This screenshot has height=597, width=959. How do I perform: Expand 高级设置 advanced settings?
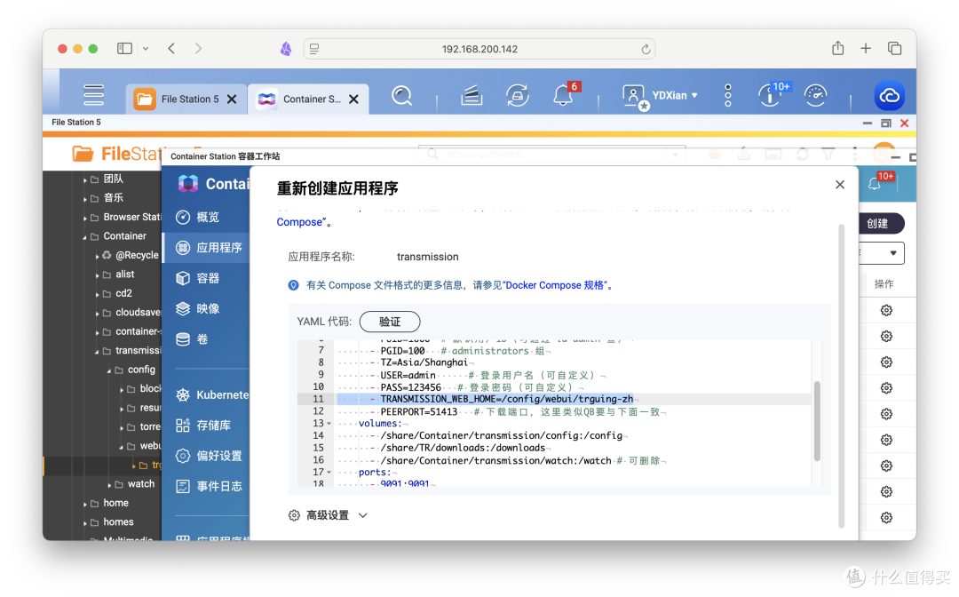click(x=329, y=515)
